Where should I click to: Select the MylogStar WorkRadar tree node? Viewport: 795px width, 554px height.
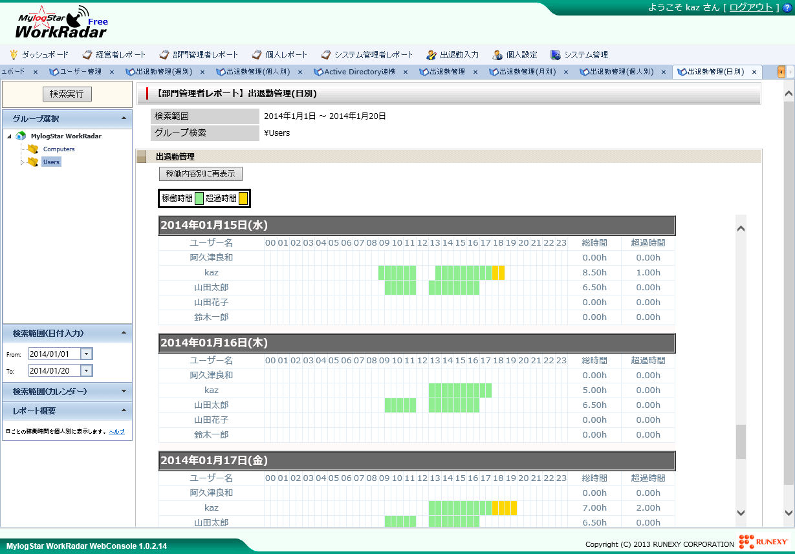click(66, 136)
